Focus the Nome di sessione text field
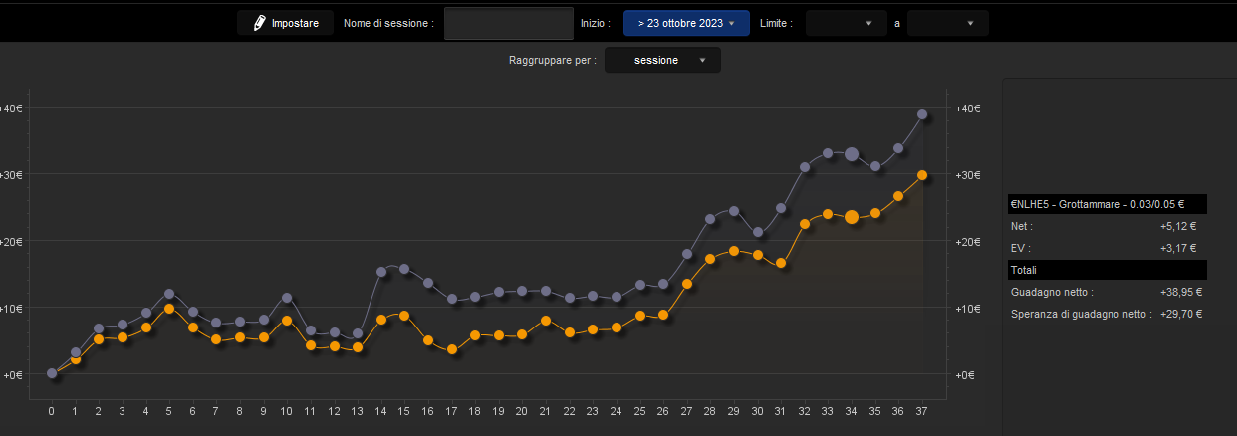 [x=509, y=23]
